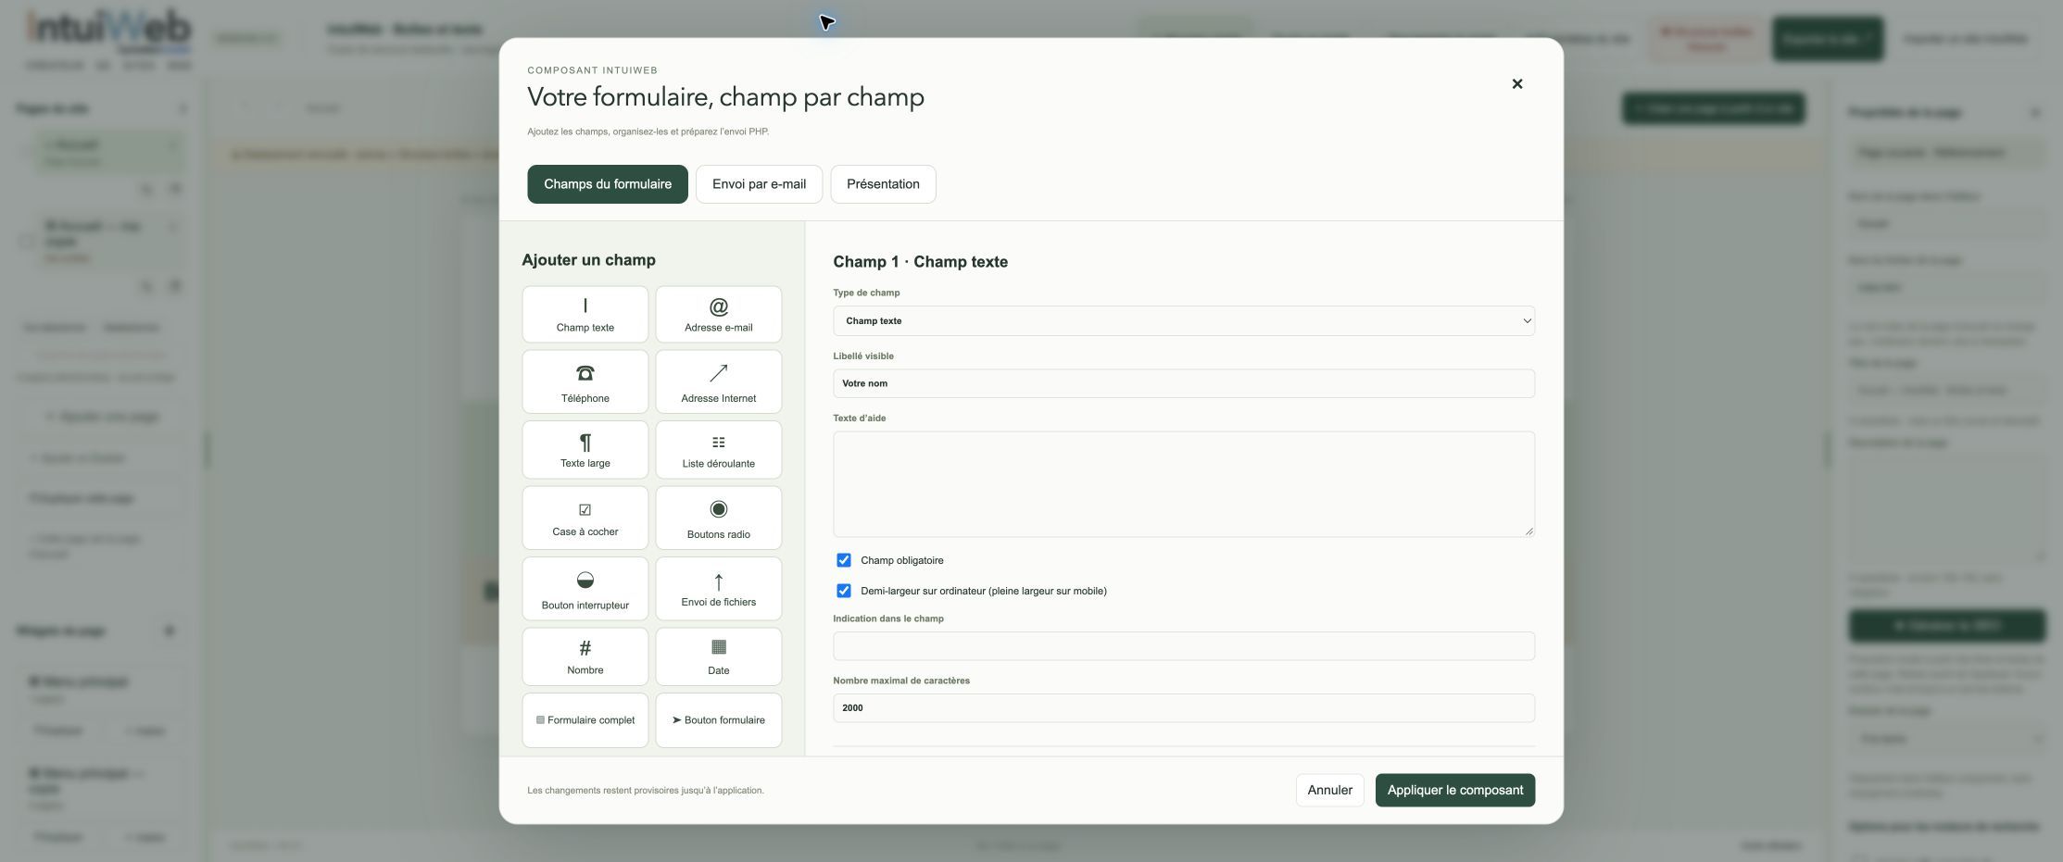
Task: Add a Liste déroulante field
Action: point(718,450)
